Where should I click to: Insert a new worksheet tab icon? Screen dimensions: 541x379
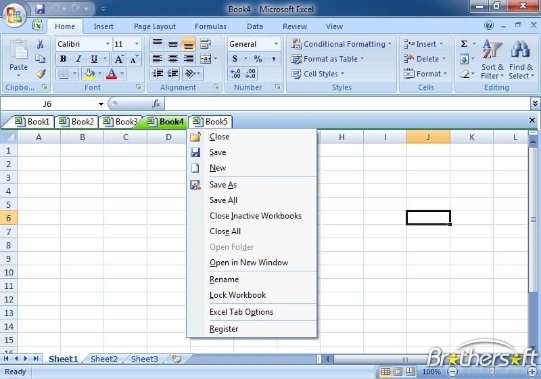[x=177, y=359]
